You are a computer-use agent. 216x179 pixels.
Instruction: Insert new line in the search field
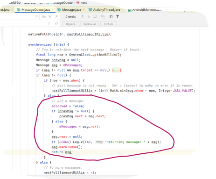coord(36,16)
